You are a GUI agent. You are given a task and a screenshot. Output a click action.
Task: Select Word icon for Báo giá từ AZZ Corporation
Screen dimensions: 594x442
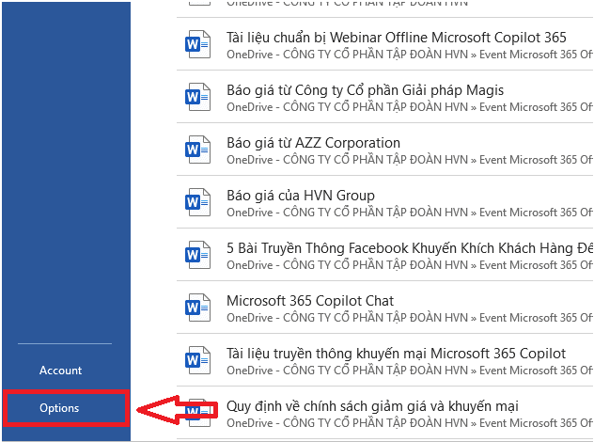pos(198,150)
